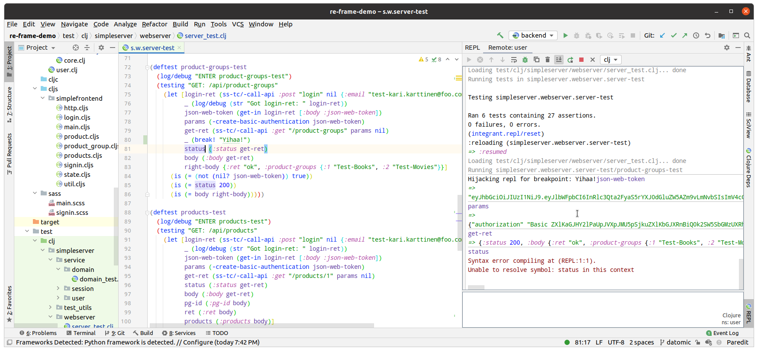Toggle scroll to end in REPL
This screenshot has height=351, width=758.
tap(559, 60)
